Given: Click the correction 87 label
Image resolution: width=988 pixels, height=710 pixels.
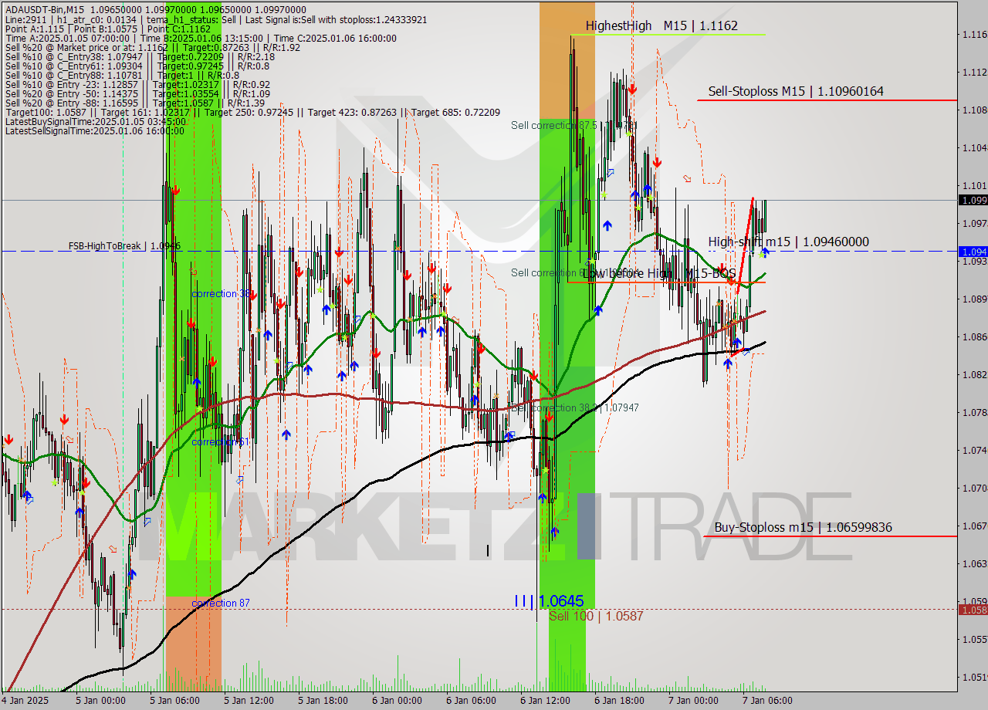Looking at the screenshot, I should pos(221,603).
